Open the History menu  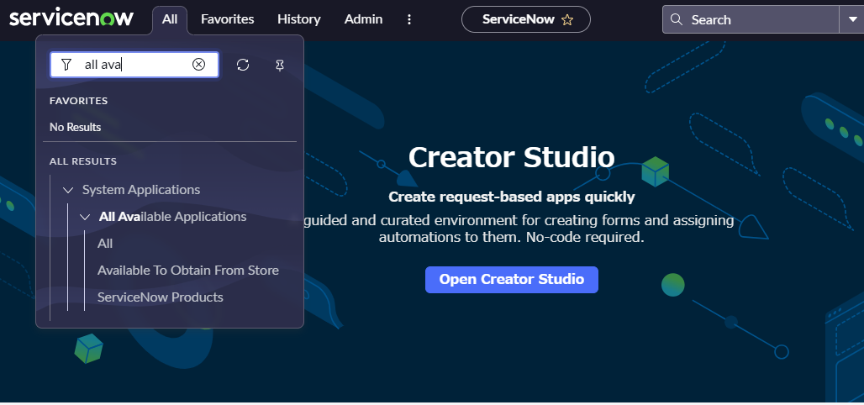point(298,19)
